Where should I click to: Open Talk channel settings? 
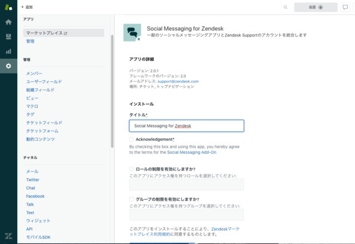[30, 204]
